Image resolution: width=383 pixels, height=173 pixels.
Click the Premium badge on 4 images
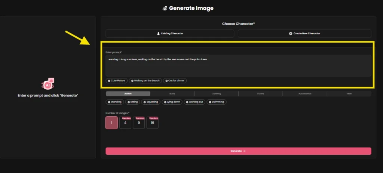[126, 118]
